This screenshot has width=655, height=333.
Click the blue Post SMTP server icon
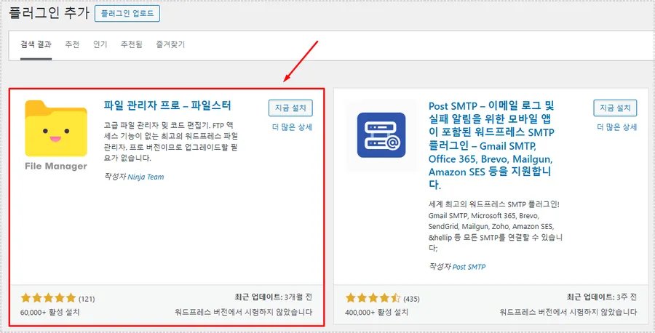381,135
